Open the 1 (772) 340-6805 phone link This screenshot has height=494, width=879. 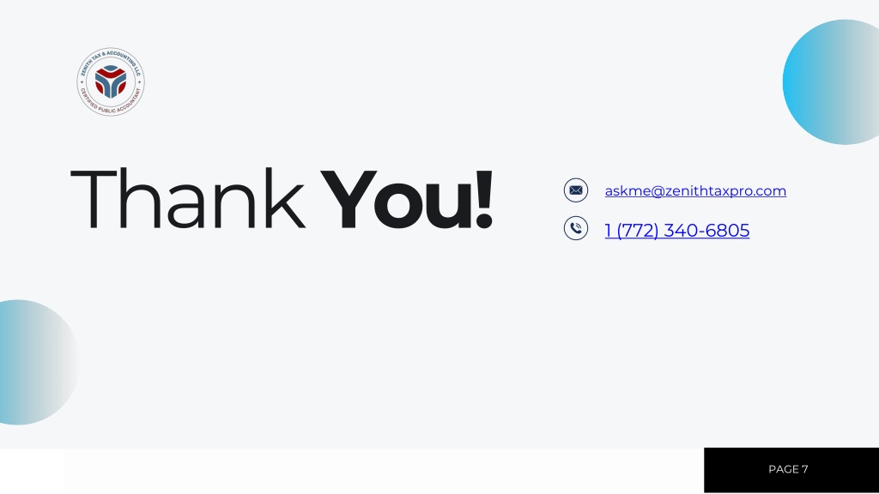tap(676, 230)
